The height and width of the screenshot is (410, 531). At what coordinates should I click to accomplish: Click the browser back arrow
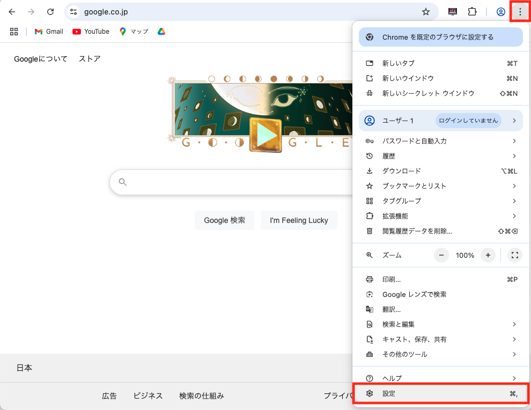click(12, 12)
